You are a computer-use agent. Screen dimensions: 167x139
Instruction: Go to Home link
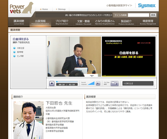coord(44,9)
